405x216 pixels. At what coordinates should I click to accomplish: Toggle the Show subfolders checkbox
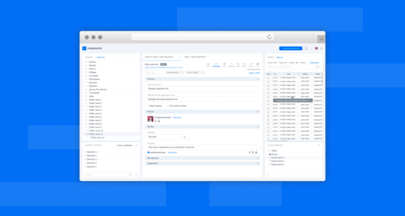click(x=117, y=145)
